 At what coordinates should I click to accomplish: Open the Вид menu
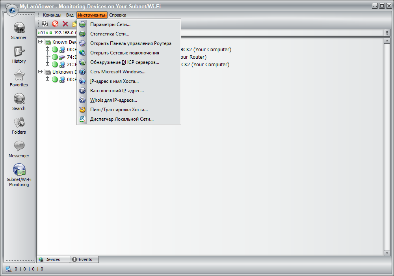point(70,15)
